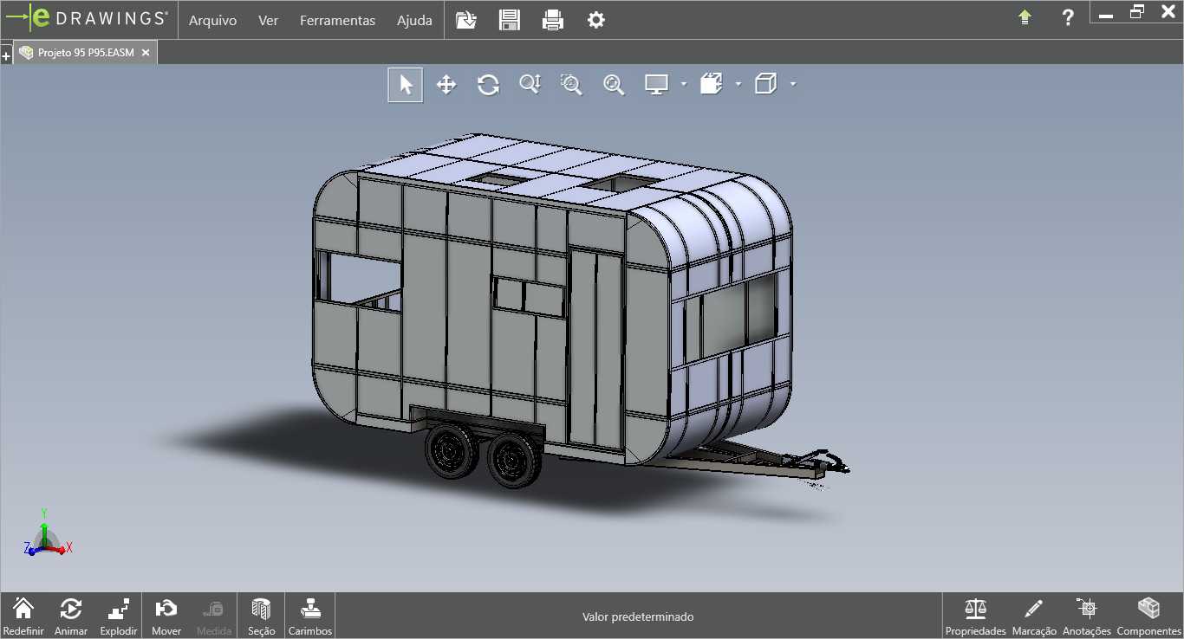The height and width of the screenshot is (639, 1184).
Task: Click the Valor predeterminado status text
Action: (638, 617)
